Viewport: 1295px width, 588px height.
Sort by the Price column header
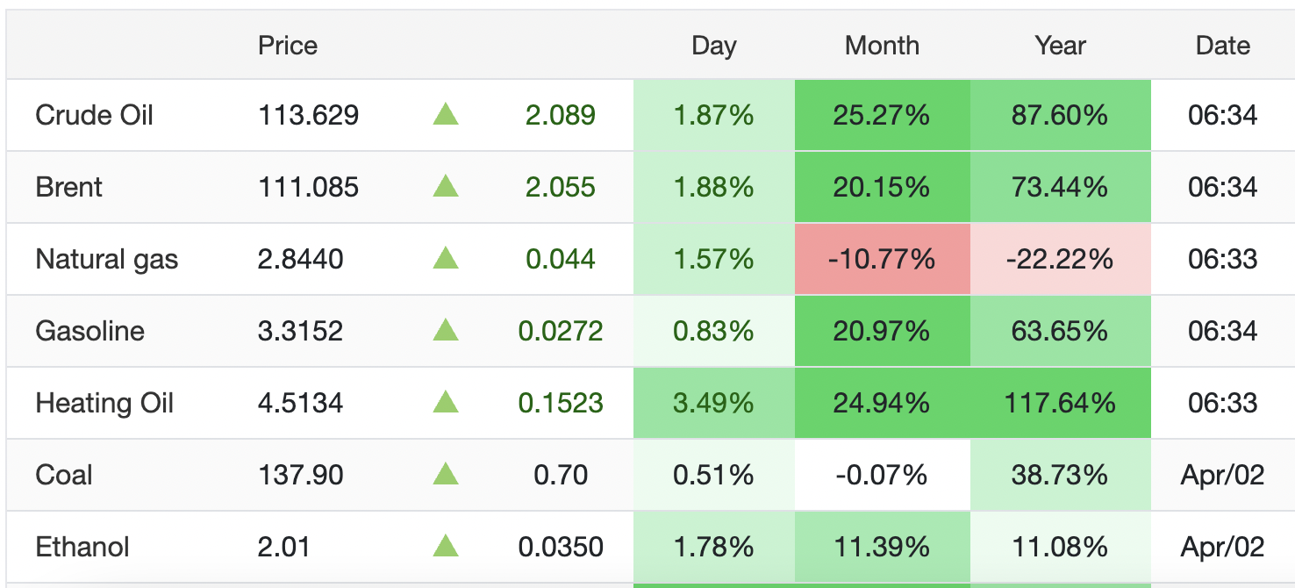(288, 46)
